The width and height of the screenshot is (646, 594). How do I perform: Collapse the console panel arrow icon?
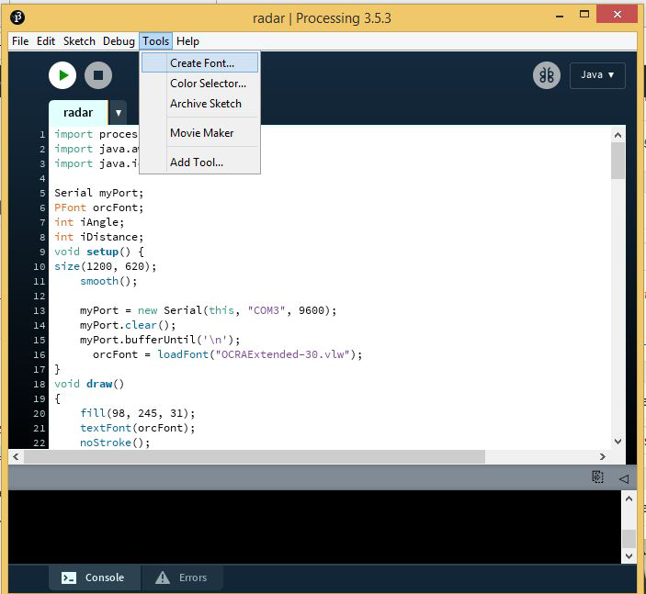pos(623,477)
